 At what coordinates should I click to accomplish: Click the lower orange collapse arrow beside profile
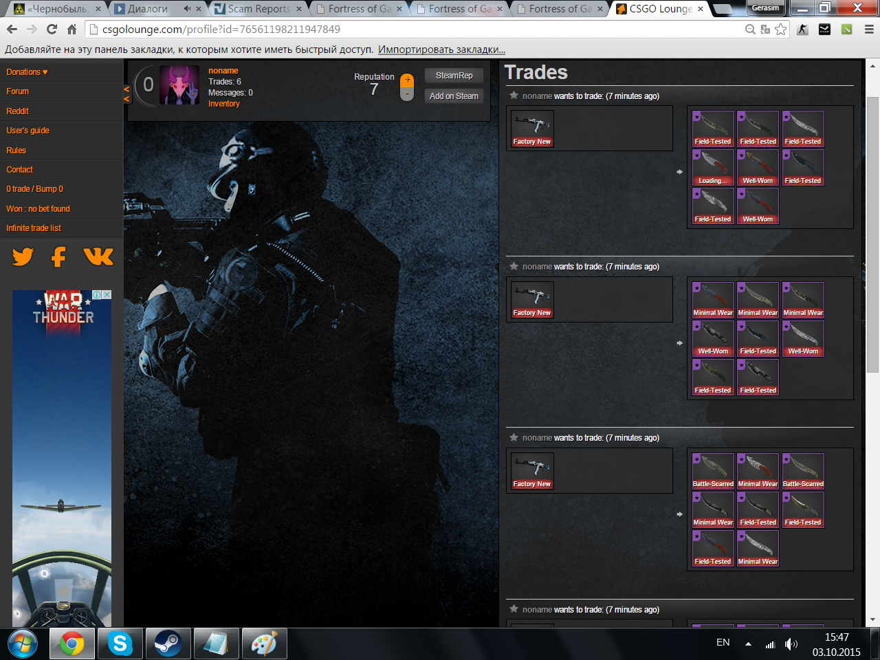(126, 99)
